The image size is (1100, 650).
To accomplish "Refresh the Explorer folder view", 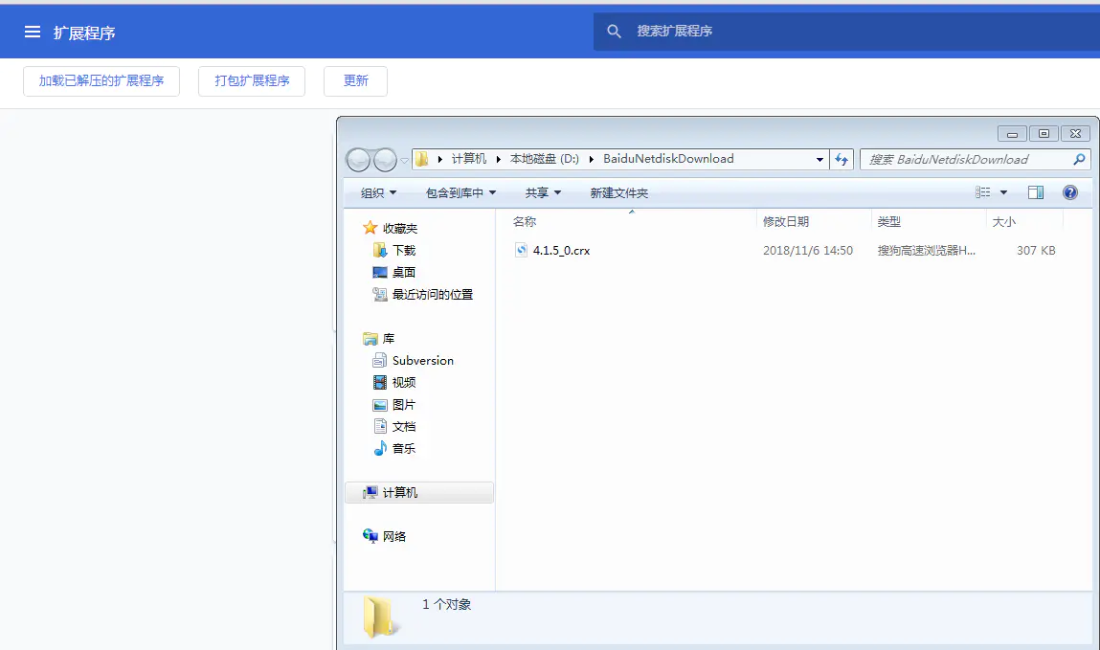I will (842, 160).
